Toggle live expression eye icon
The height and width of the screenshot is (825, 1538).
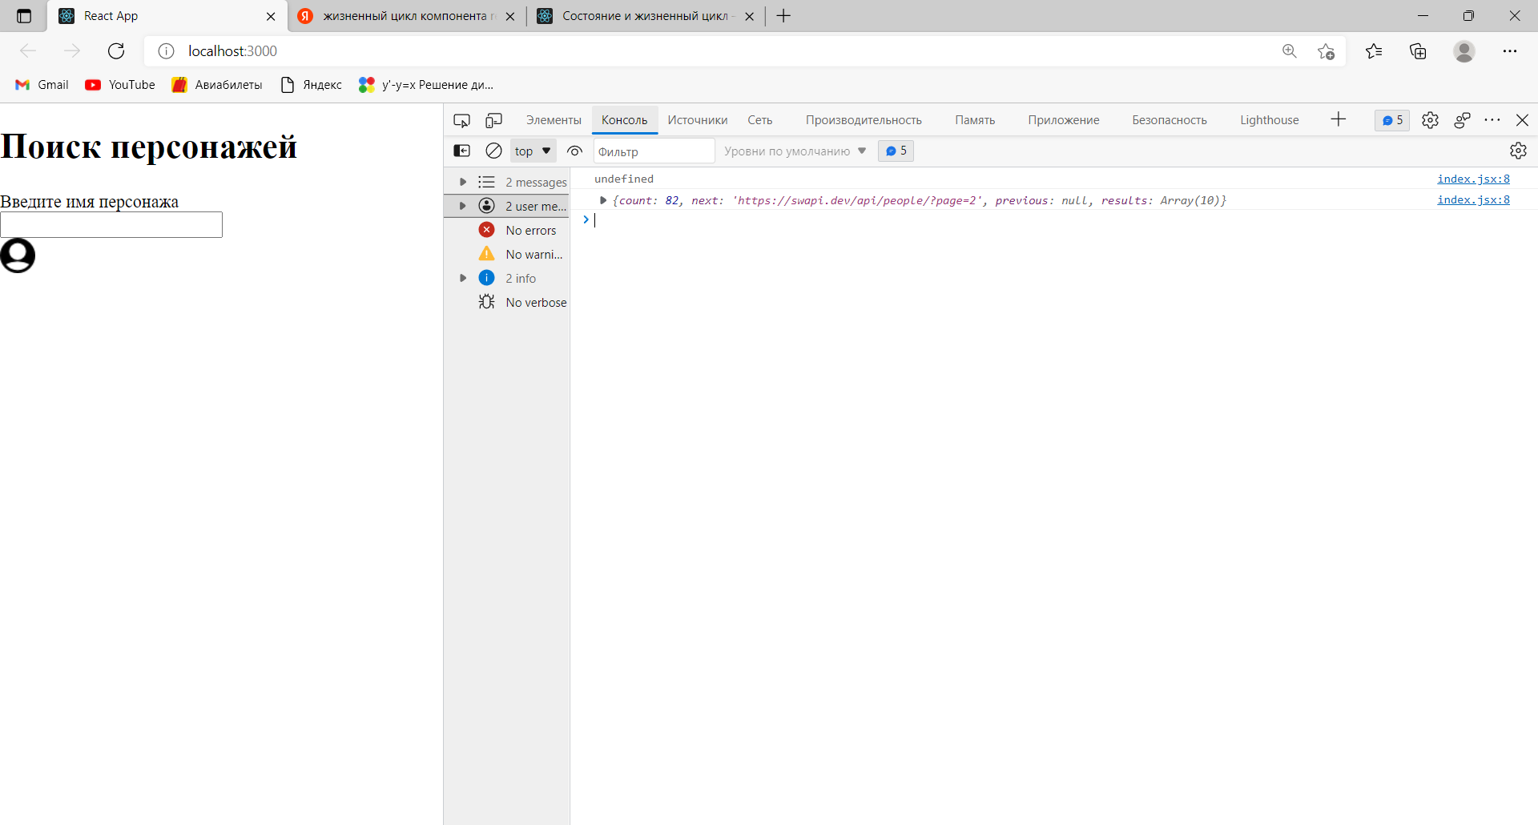(574, 151)
